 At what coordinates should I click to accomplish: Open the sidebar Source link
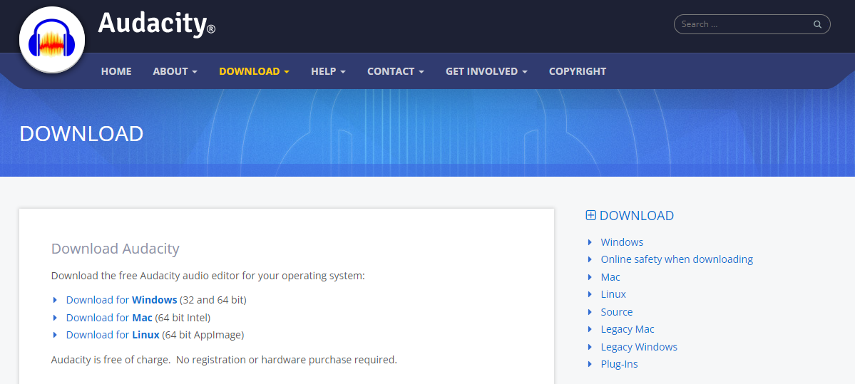pyautogui.click(x=617, y=311)
